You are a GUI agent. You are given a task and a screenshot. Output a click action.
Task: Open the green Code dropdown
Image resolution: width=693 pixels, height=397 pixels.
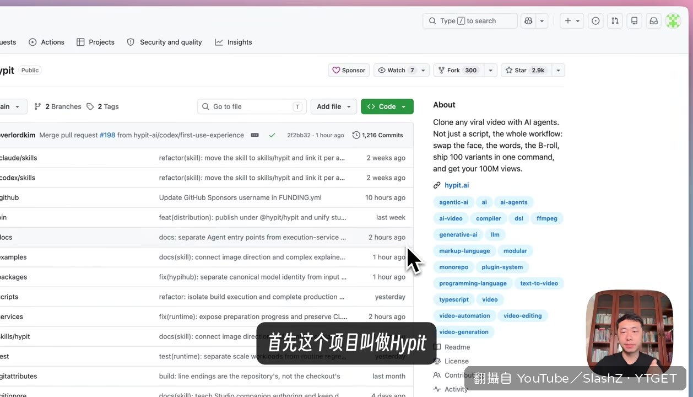coord(387,106)
